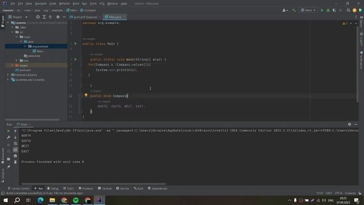
Task: Open the Project view type dropdown
Action: (x=18, y=17)
